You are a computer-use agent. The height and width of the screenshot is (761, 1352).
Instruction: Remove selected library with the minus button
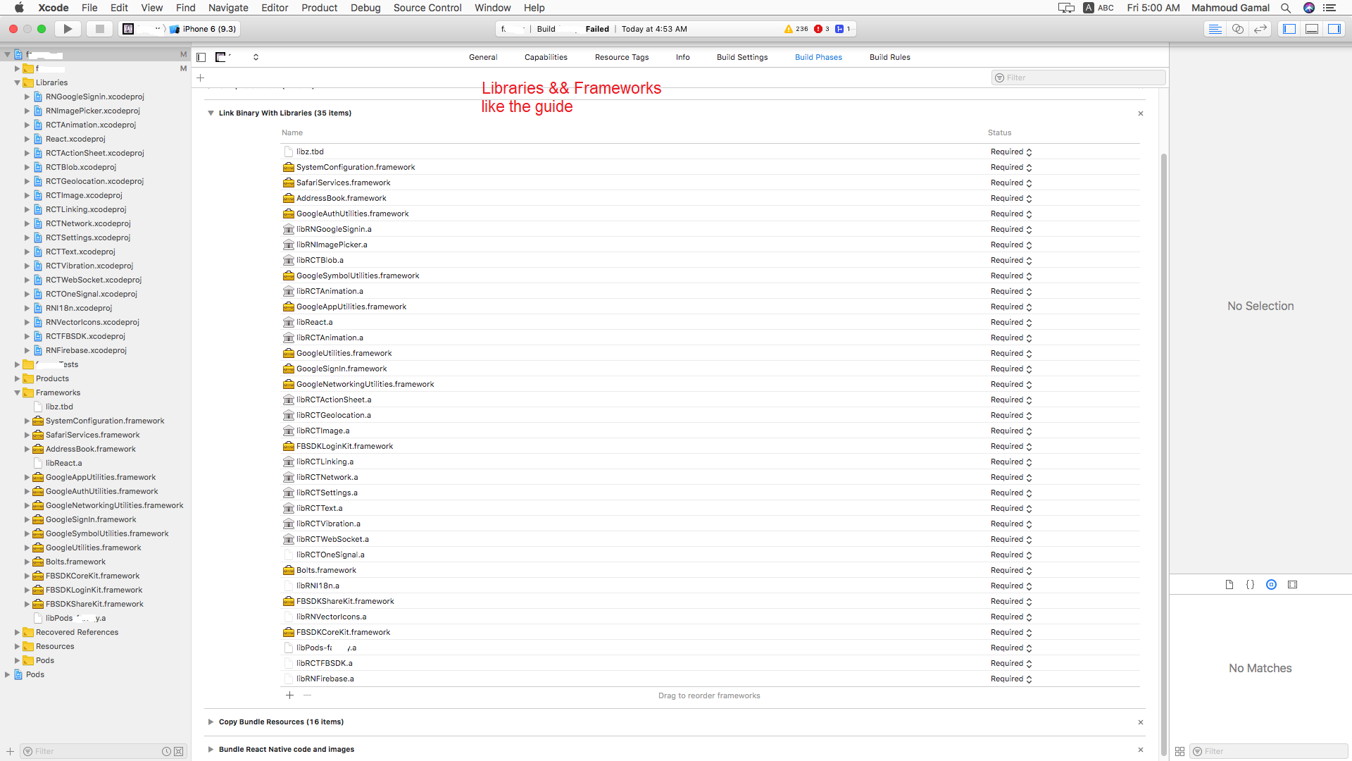click(x=307, y=695)
